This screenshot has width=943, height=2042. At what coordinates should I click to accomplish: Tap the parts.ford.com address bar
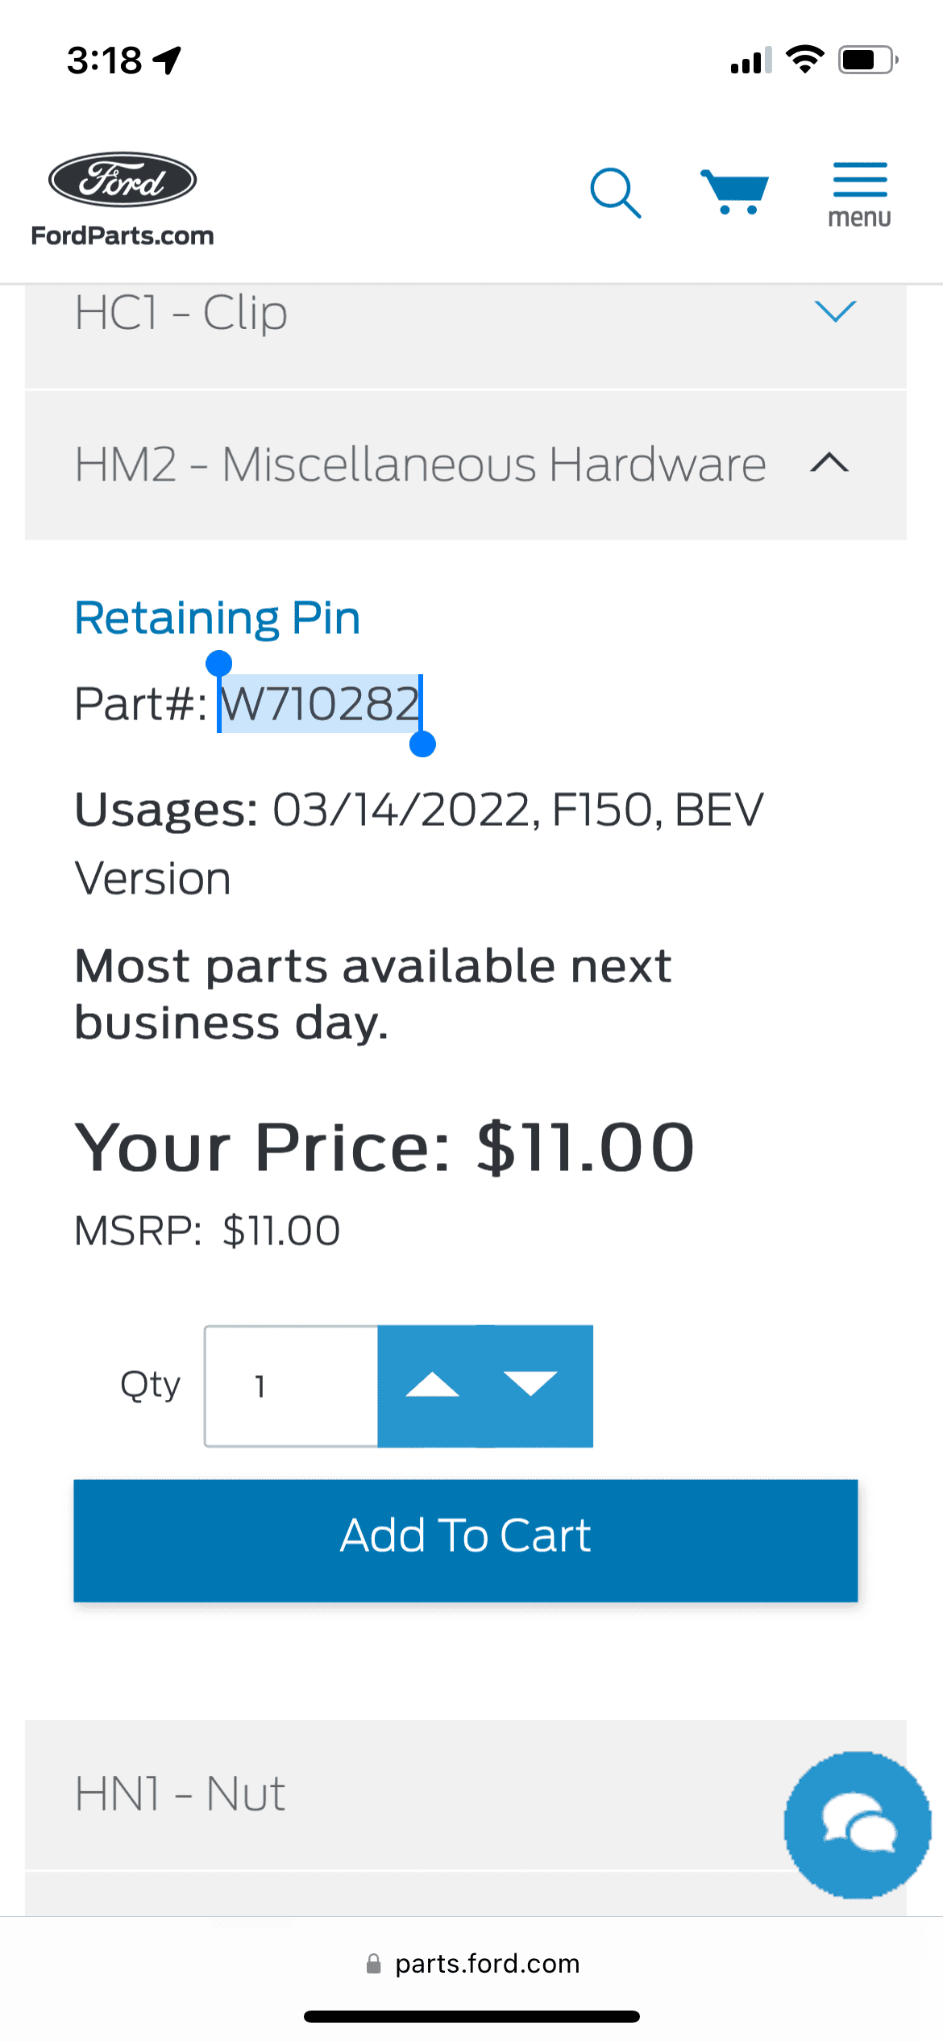pyautogui.click(x=487, y=1964)
